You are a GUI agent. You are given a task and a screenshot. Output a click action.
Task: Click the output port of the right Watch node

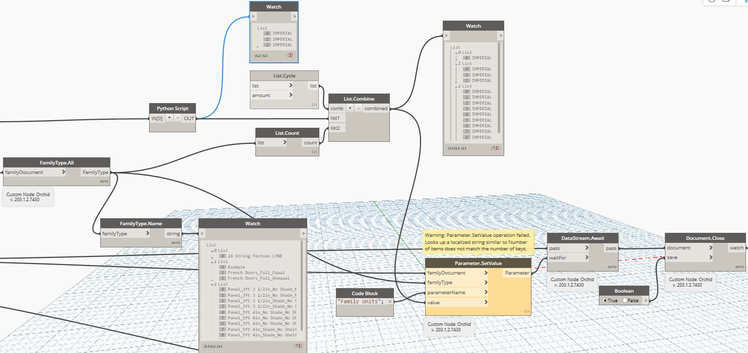coord(501,36)
